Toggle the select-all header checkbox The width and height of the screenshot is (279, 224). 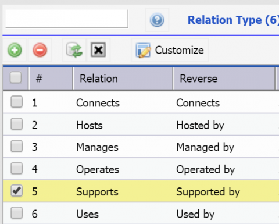pos(16,77)
